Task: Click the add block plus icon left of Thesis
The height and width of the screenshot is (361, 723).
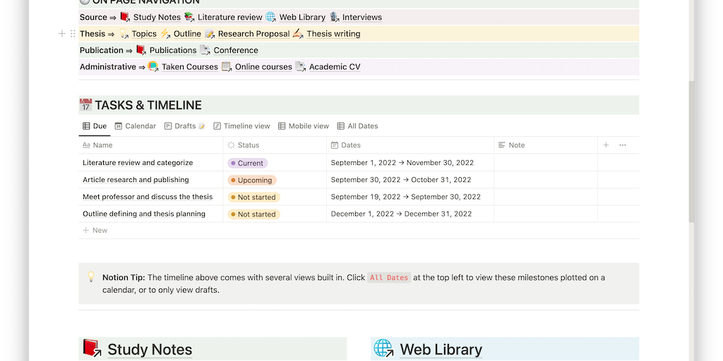Action: point(62,34)
